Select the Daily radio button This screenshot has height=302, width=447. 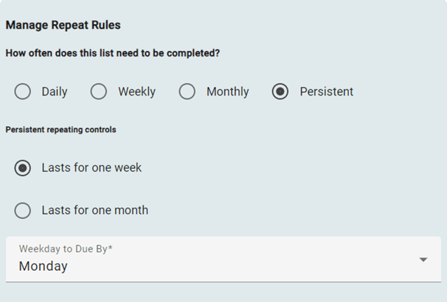(23, 92)
